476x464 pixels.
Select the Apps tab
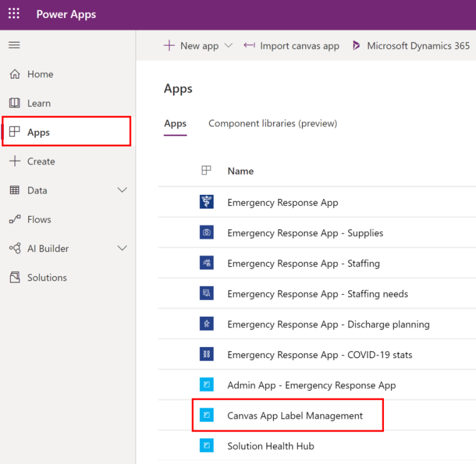175,123
